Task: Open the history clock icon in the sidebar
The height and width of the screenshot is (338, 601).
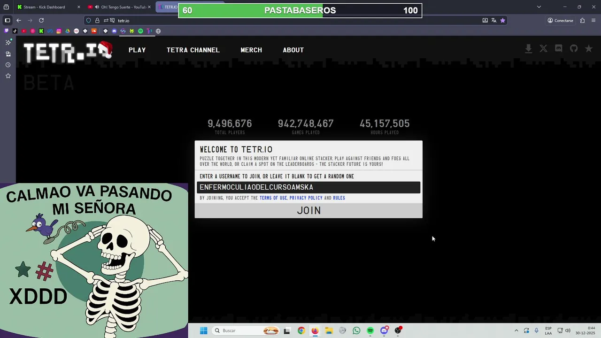Action: tap(8, 65)
